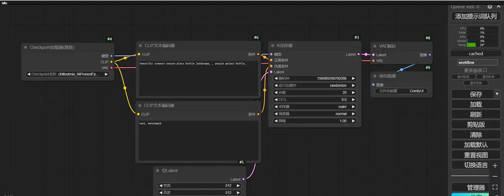Click the '图像' input port on 保存图像
The width and height of the screenshot is (504, 196).
point(373,85)
